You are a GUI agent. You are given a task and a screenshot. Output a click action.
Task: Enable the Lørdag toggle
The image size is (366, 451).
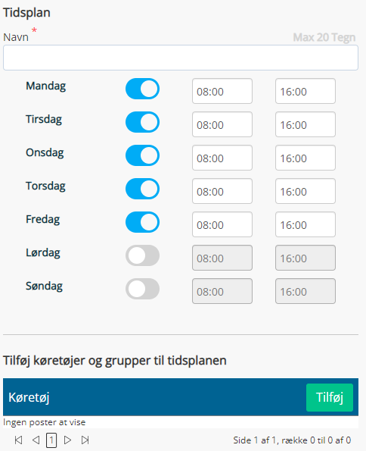[142, 255]
